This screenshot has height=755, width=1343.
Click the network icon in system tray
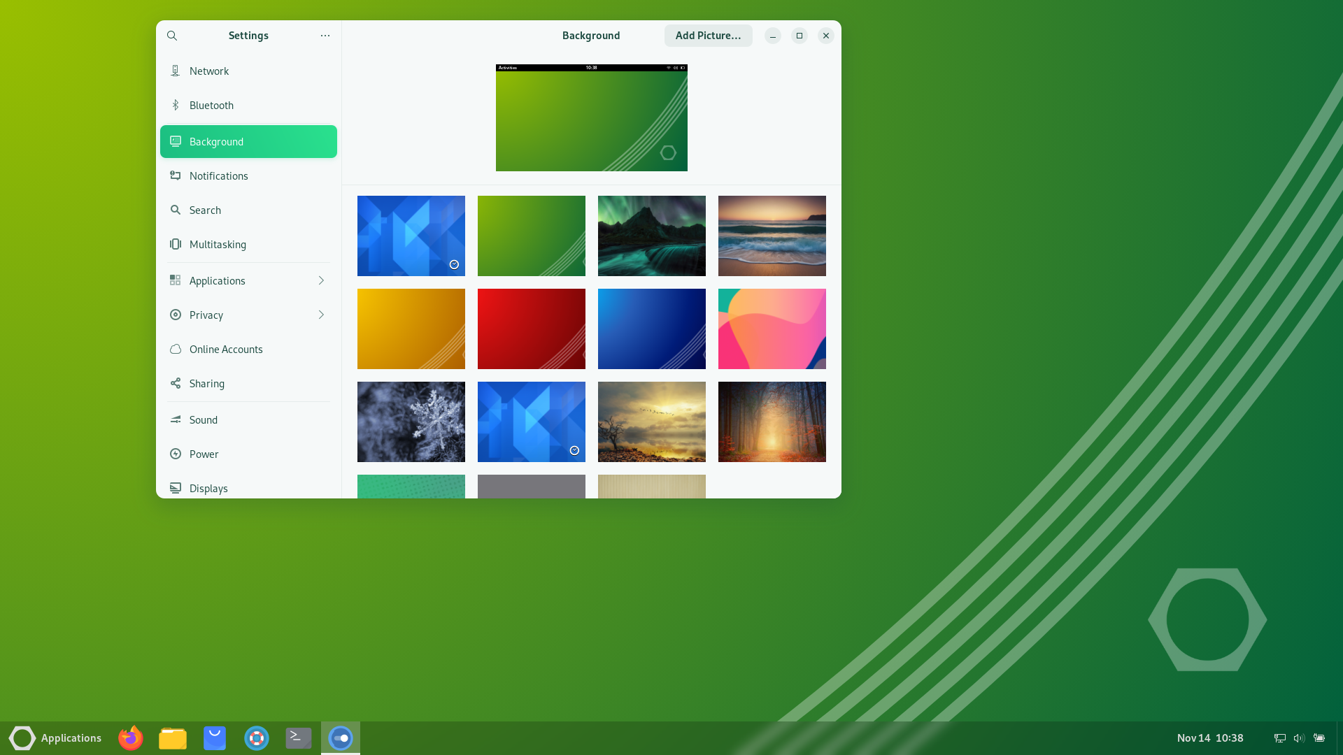coord(1279,738)
